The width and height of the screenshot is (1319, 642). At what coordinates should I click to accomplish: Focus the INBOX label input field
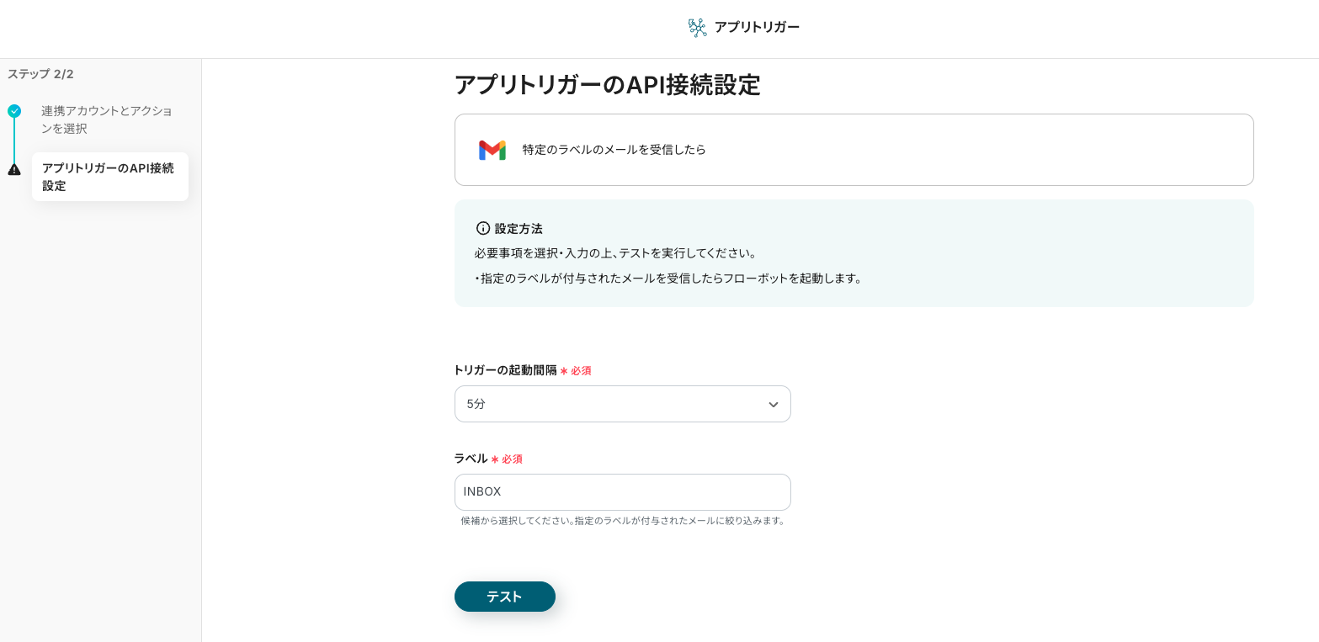[x=622, y=492]
